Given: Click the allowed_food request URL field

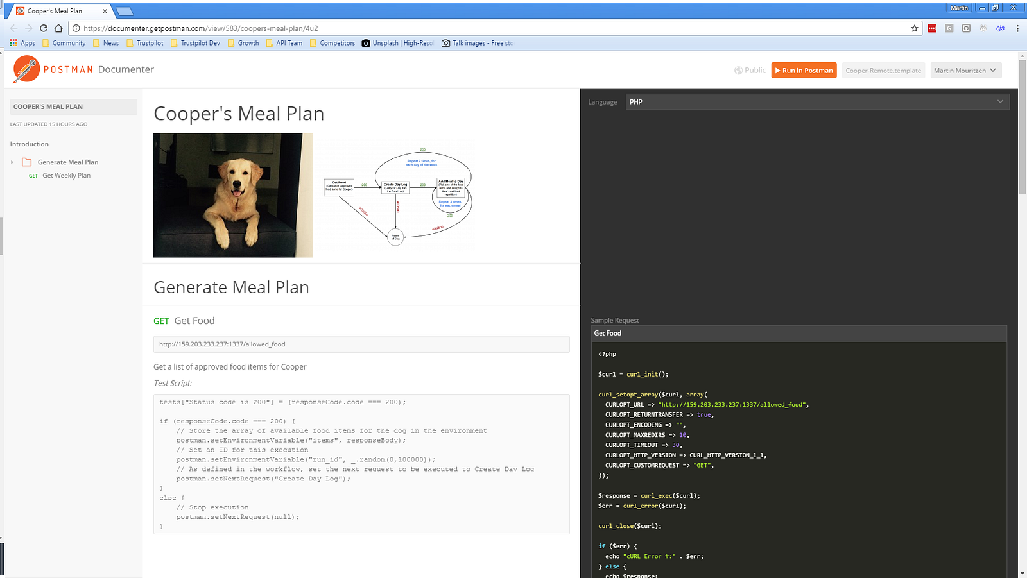Looking at the screenshot, I should 361,344.
